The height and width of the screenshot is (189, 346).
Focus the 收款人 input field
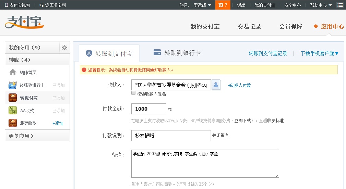tap(171, 85)
